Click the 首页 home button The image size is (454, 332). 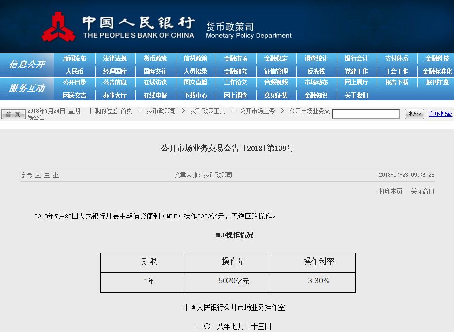[14, 115]
